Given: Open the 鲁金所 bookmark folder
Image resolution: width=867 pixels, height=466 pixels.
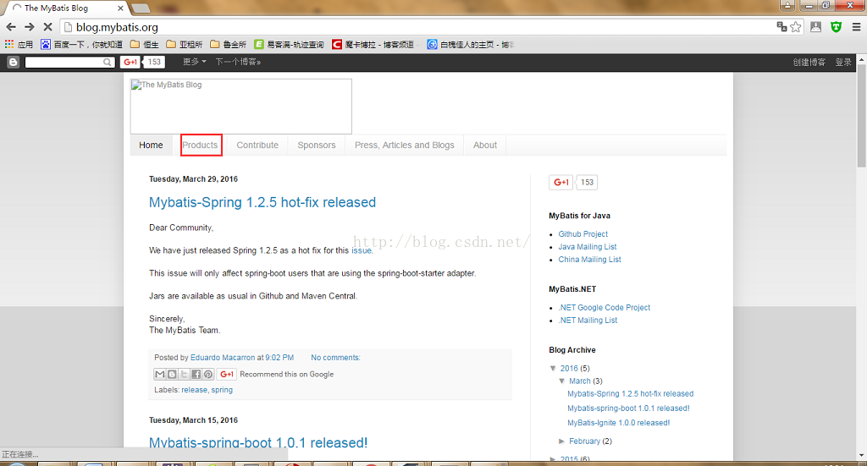Looking at the screenshot, I should pyautogui.click(x=228, y=44).
